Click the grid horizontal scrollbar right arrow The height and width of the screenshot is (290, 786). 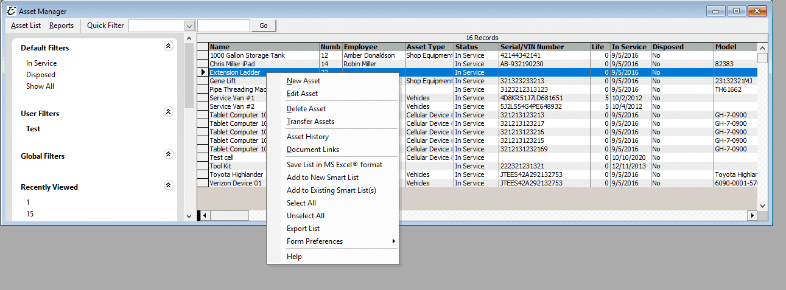click(x=753, y=216)
